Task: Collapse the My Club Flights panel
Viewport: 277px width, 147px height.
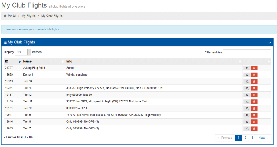Action: pos(269,42)
